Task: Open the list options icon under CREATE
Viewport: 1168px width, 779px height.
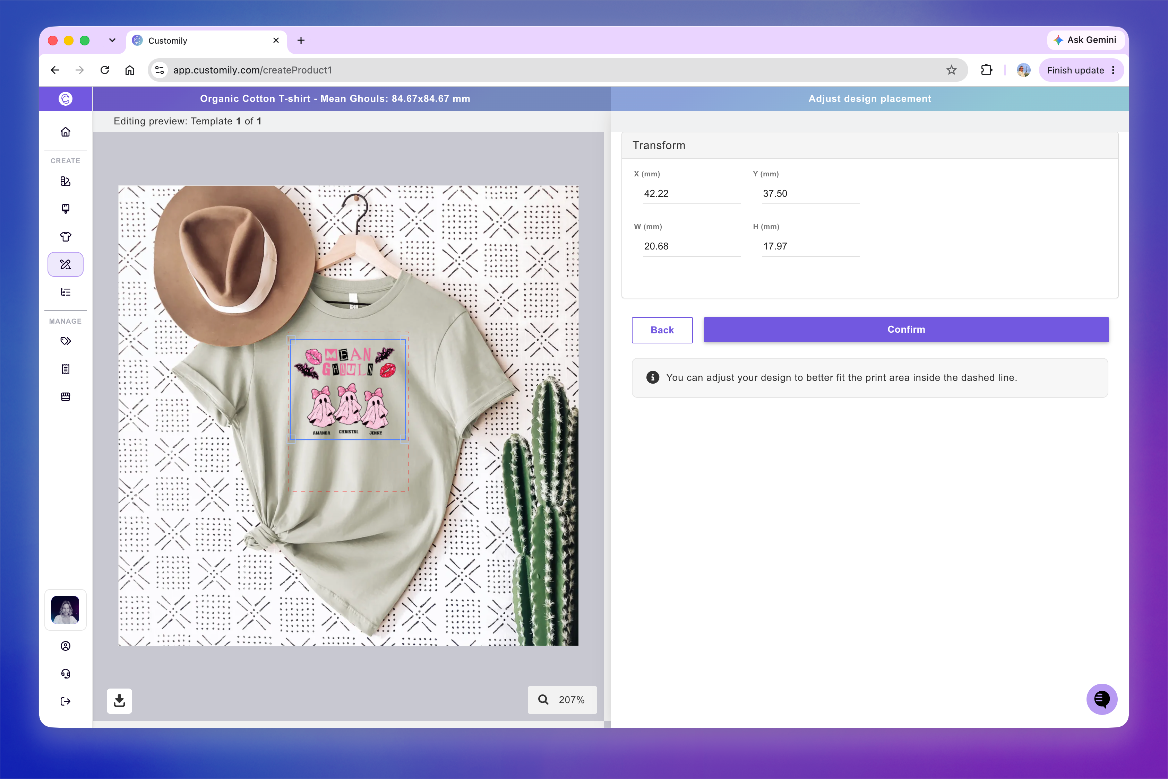Action: tap(65, 292)
